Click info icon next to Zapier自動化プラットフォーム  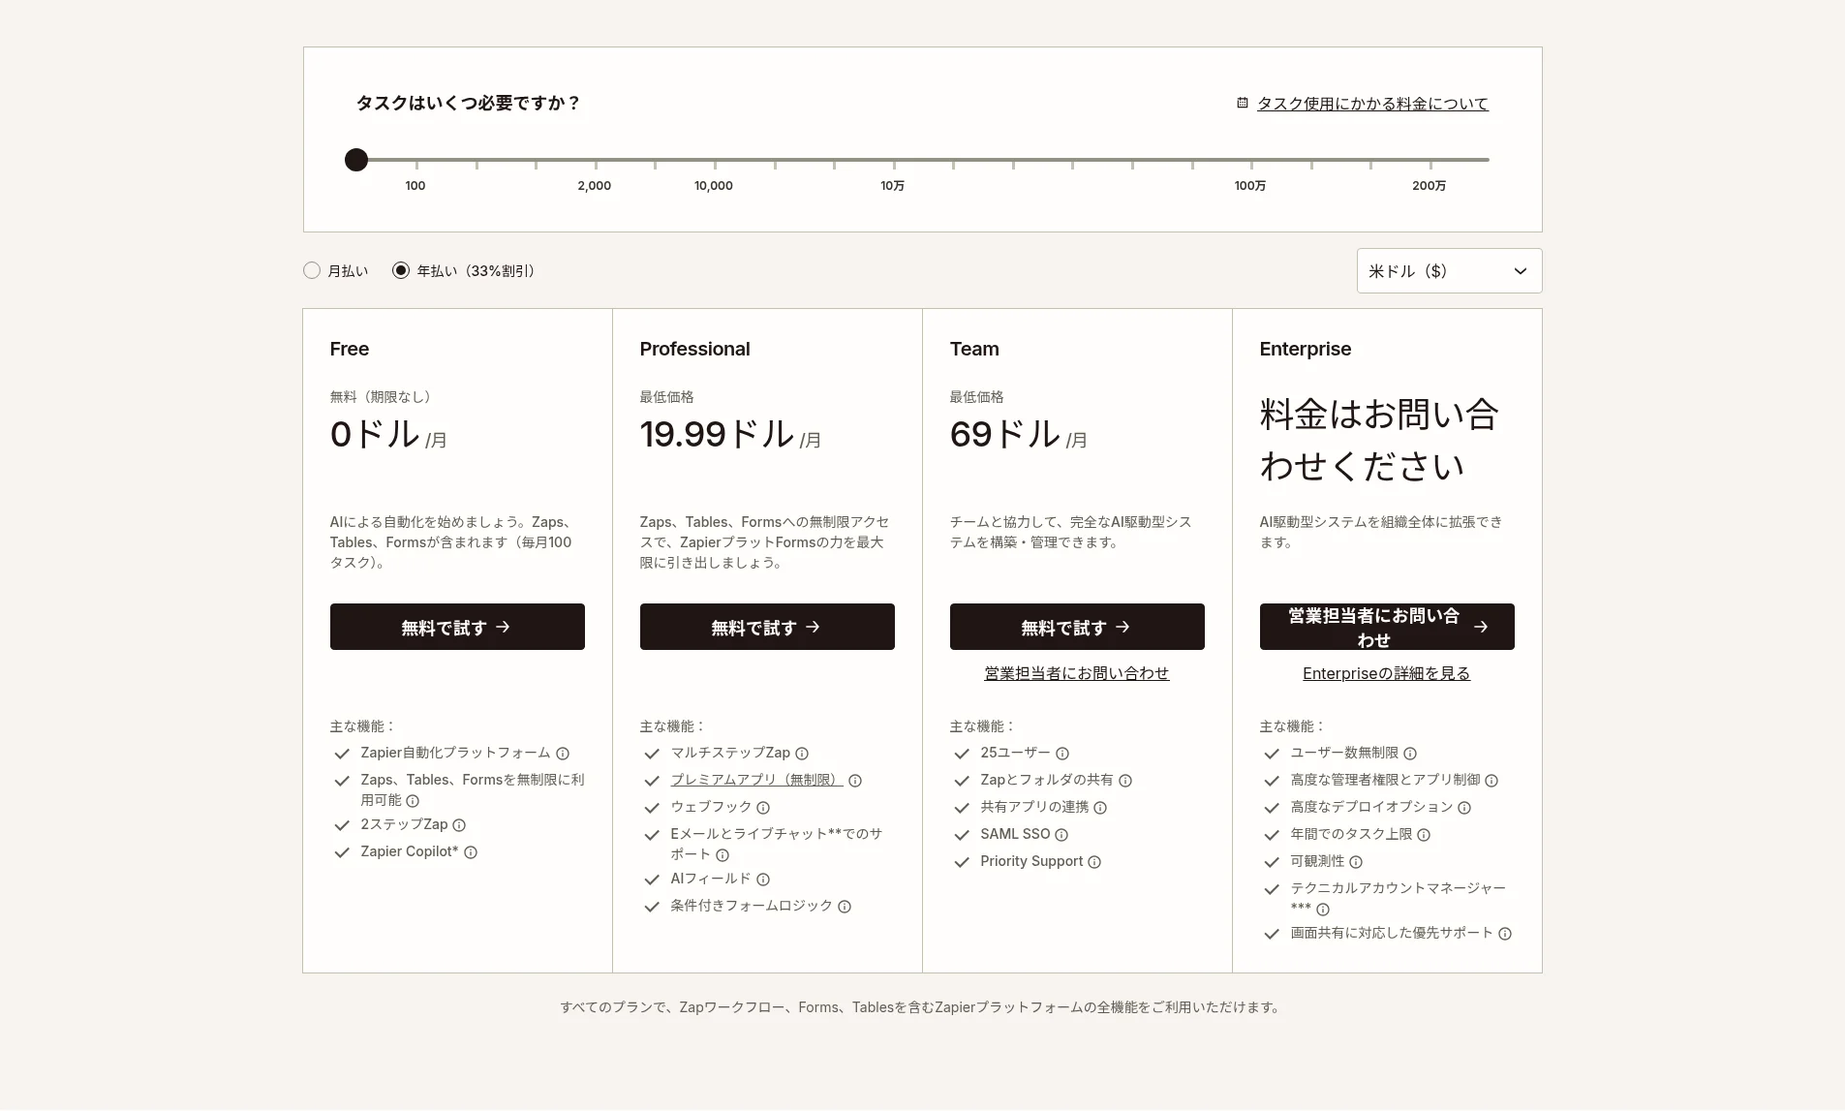click(x=563, y=754)
